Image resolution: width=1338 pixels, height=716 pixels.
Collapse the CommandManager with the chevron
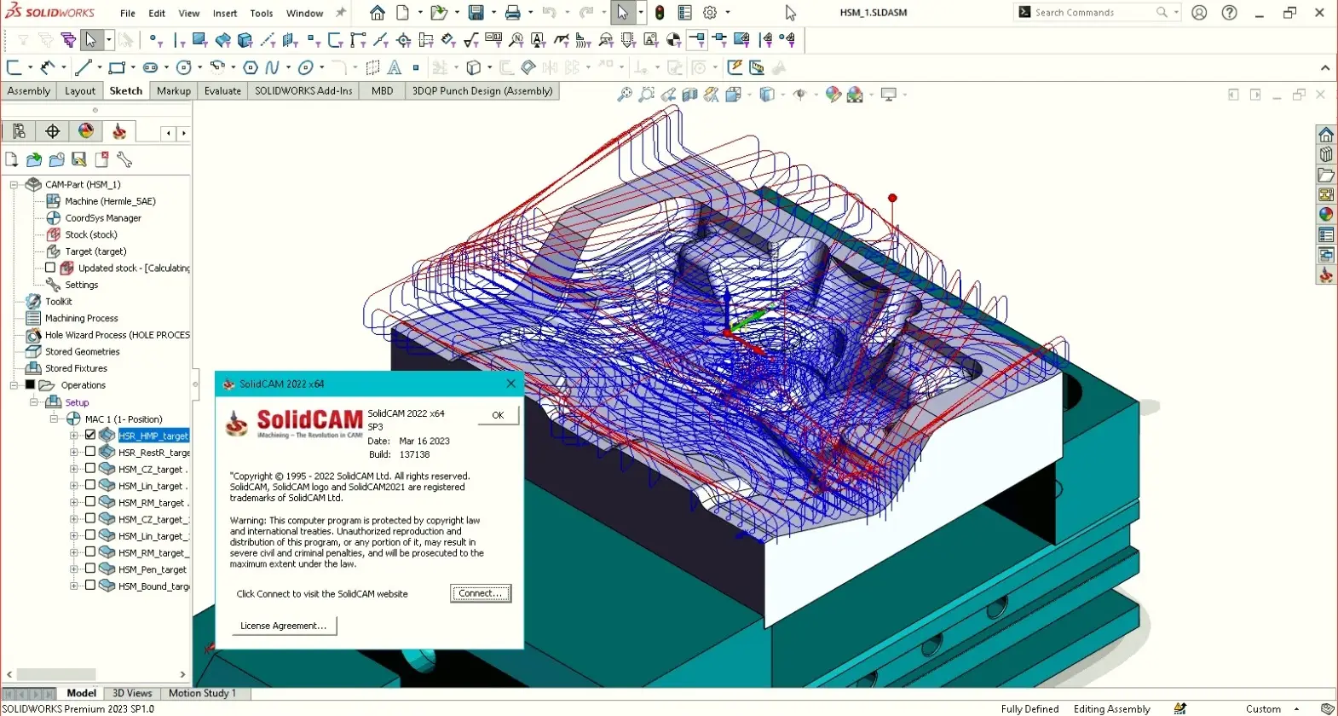[1325, 68]
